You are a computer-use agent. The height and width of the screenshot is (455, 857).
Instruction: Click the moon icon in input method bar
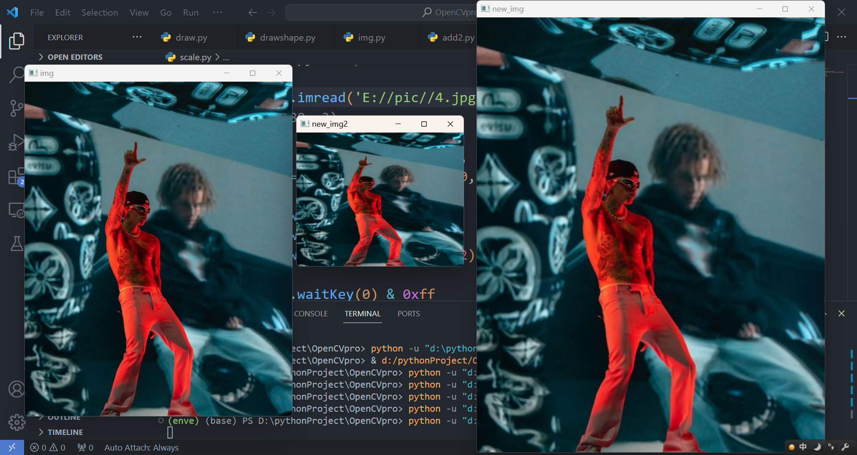tap(817, 447)
